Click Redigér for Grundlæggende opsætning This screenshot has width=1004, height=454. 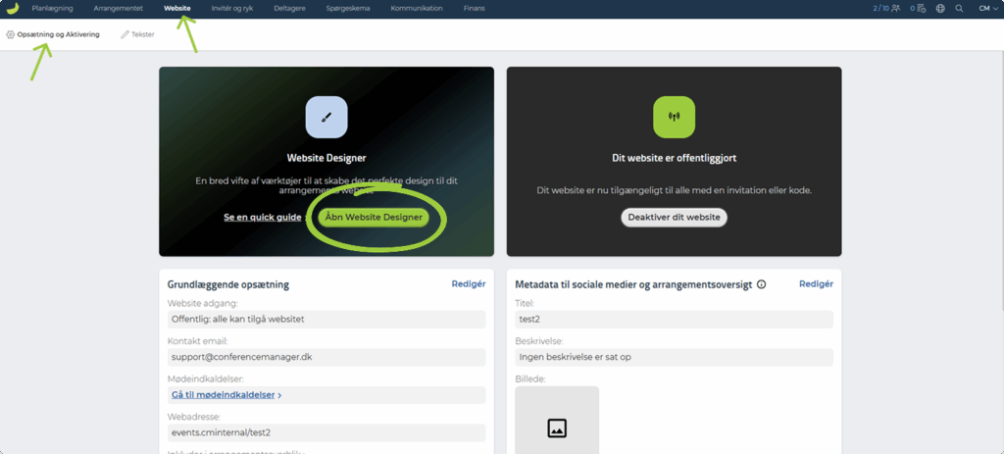click(x=468, y=283)
